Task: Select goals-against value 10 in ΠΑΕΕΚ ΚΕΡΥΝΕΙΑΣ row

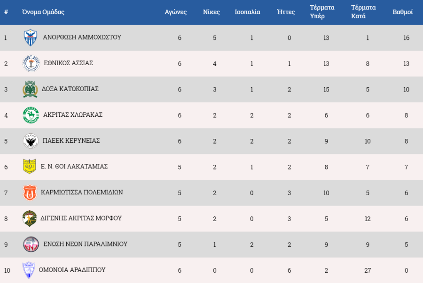Action: (368, 141)
